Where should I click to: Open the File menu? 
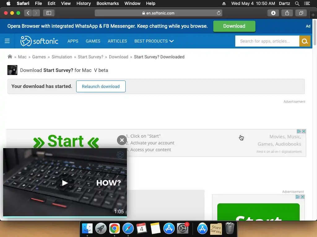(x=38, y=3)
